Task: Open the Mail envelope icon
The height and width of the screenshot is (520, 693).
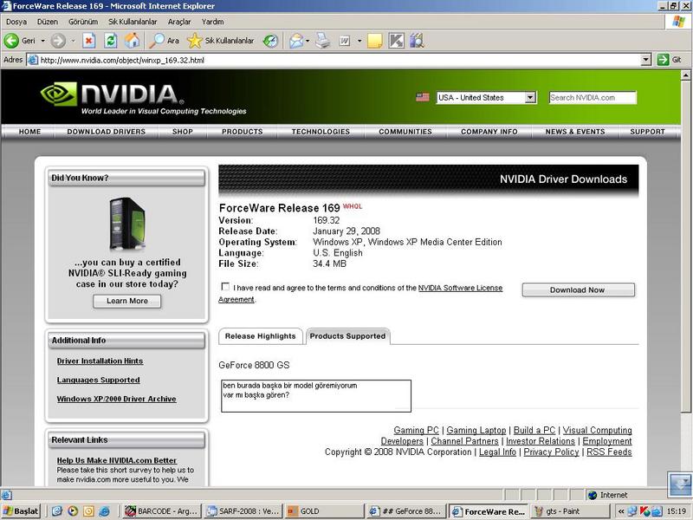Action: (x=296, y=41)
